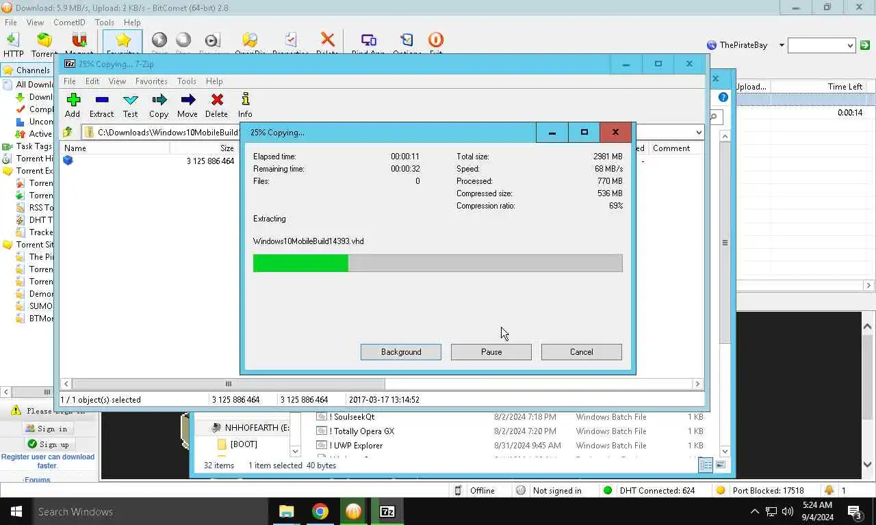This screenshot has width=876, height=525.
Task: Open 7-Zip File menu
Action: click(70, 81)
